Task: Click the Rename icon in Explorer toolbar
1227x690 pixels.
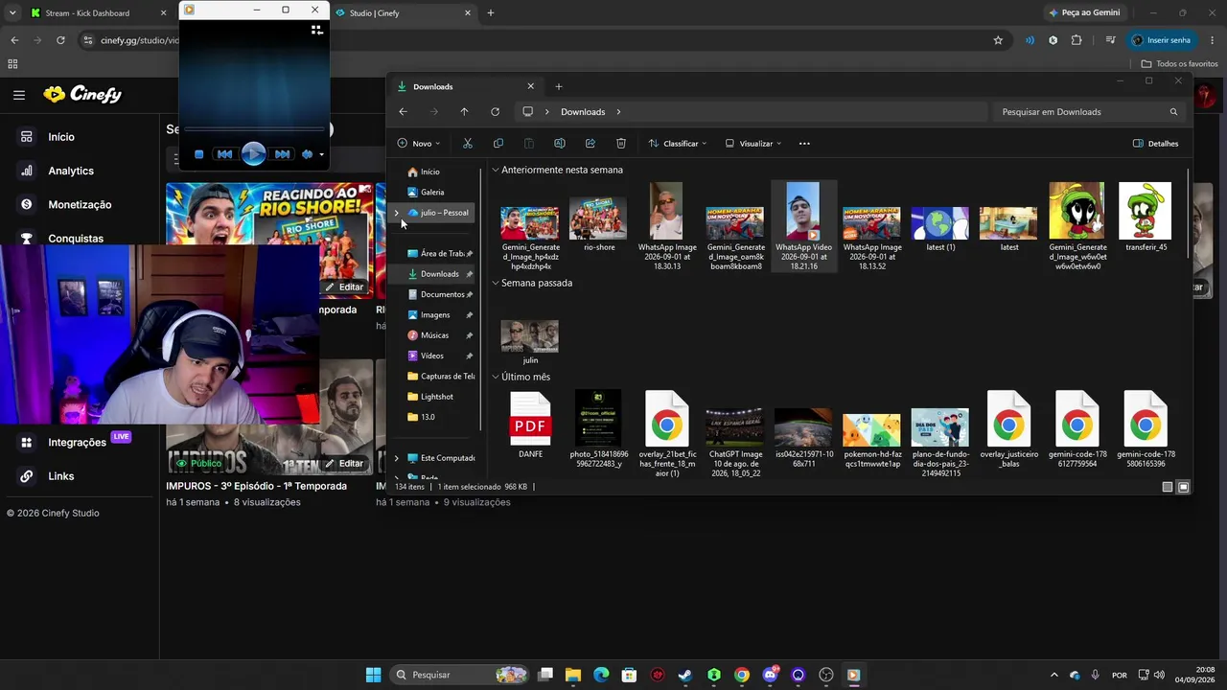Action: tap(560, 144)
